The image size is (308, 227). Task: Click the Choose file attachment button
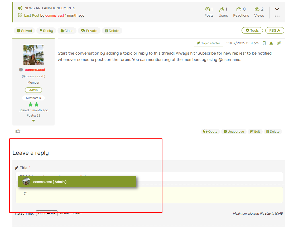[47, 213]
